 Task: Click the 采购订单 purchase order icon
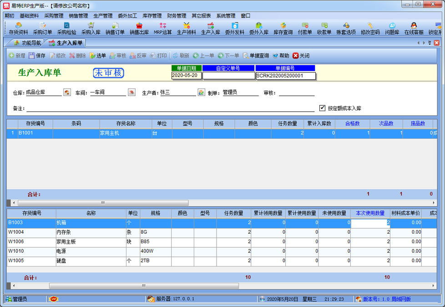click(42, 28)
